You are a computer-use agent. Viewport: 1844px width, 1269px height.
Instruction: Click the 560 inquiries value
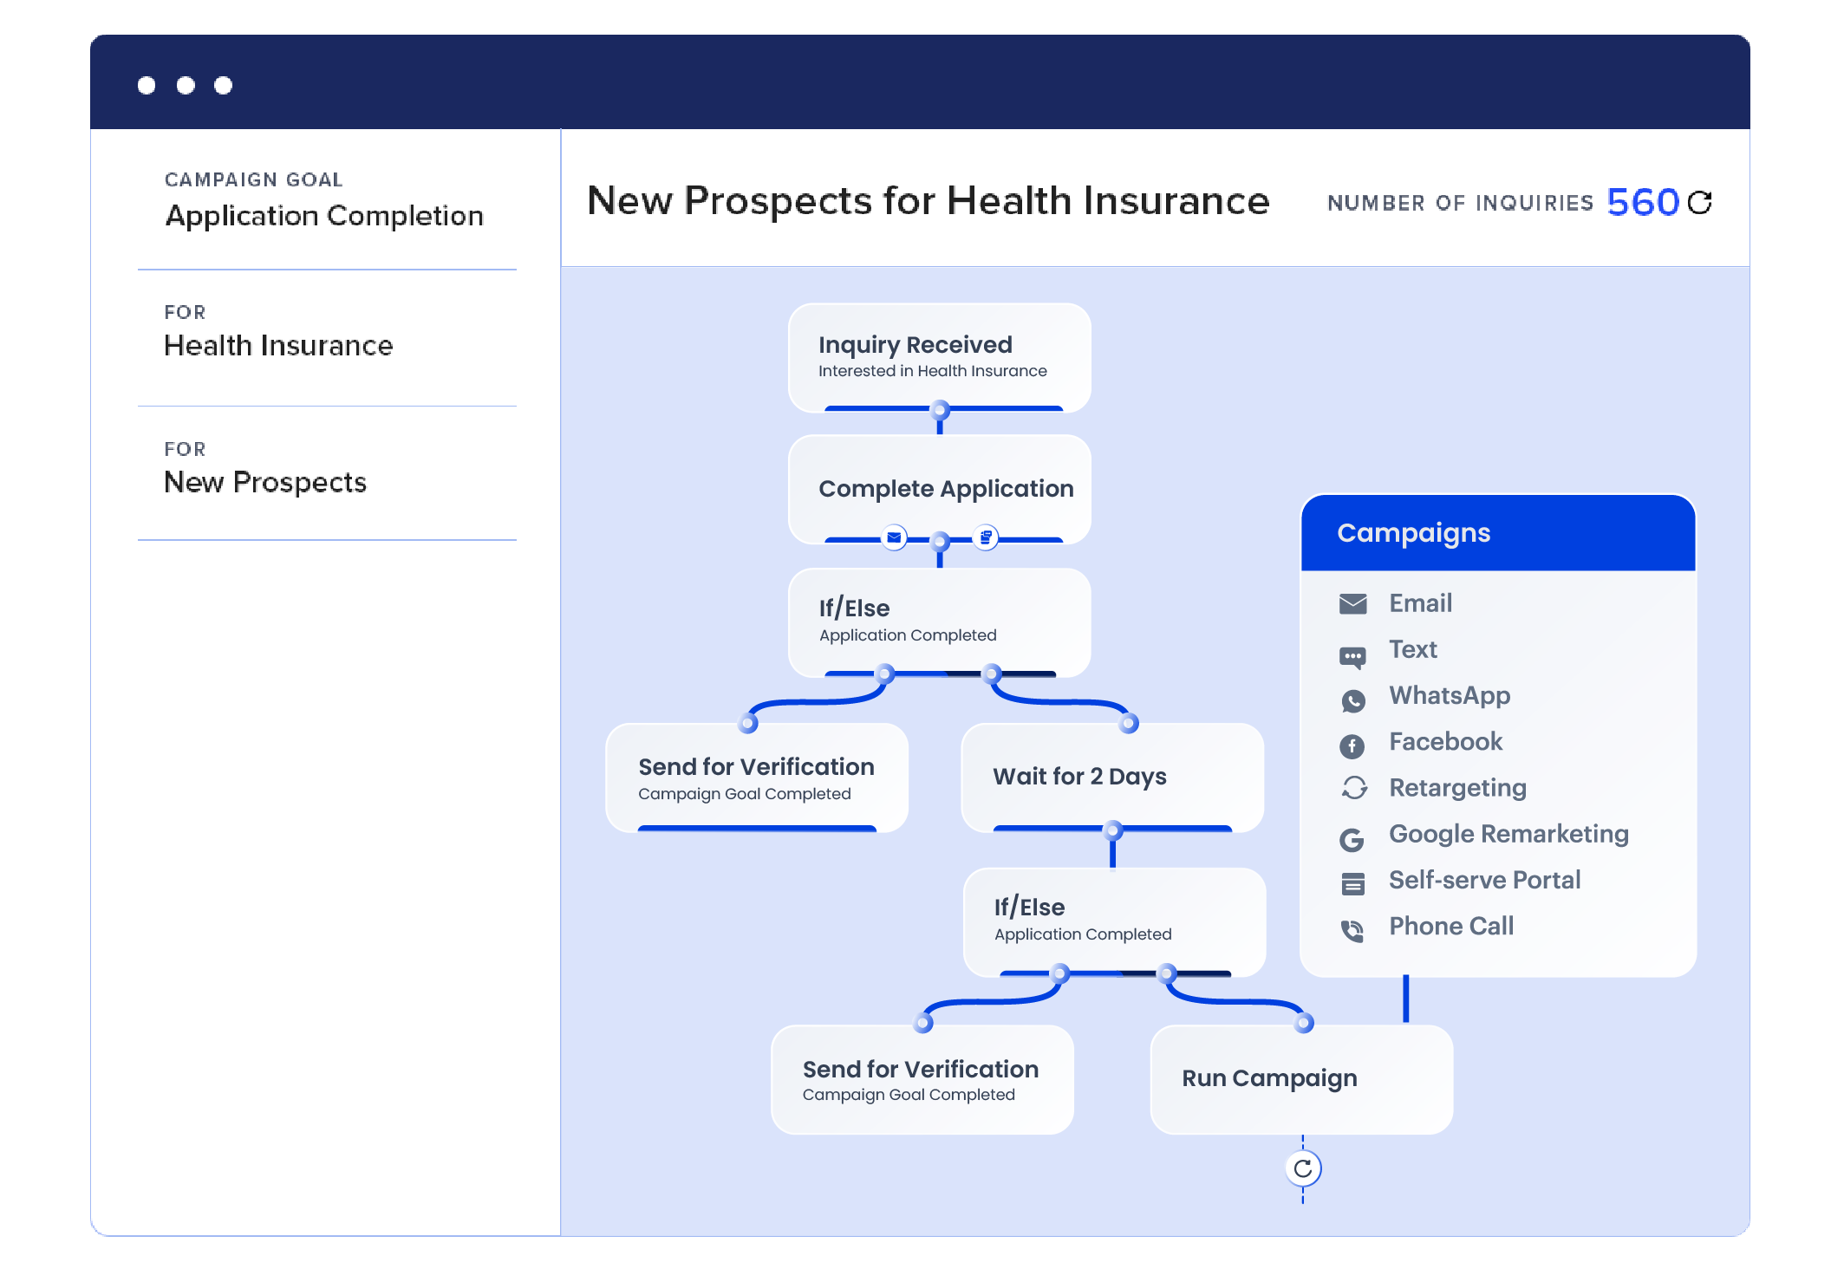[1644, 202]
